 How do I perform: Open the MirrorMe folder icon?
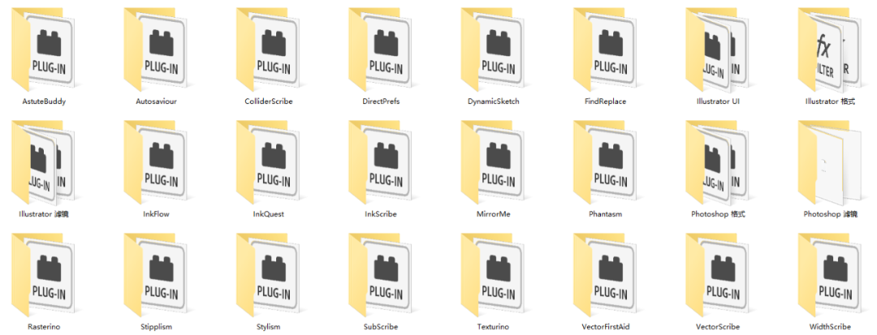click(494, 162)
